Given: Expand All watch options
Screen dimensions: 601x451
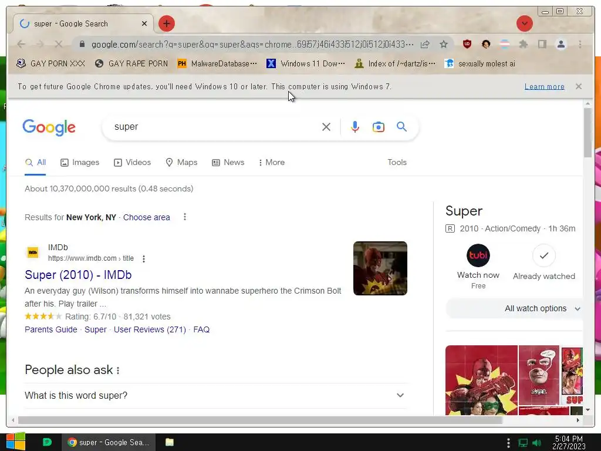Looking at the screenshot, I should (514, 309).
